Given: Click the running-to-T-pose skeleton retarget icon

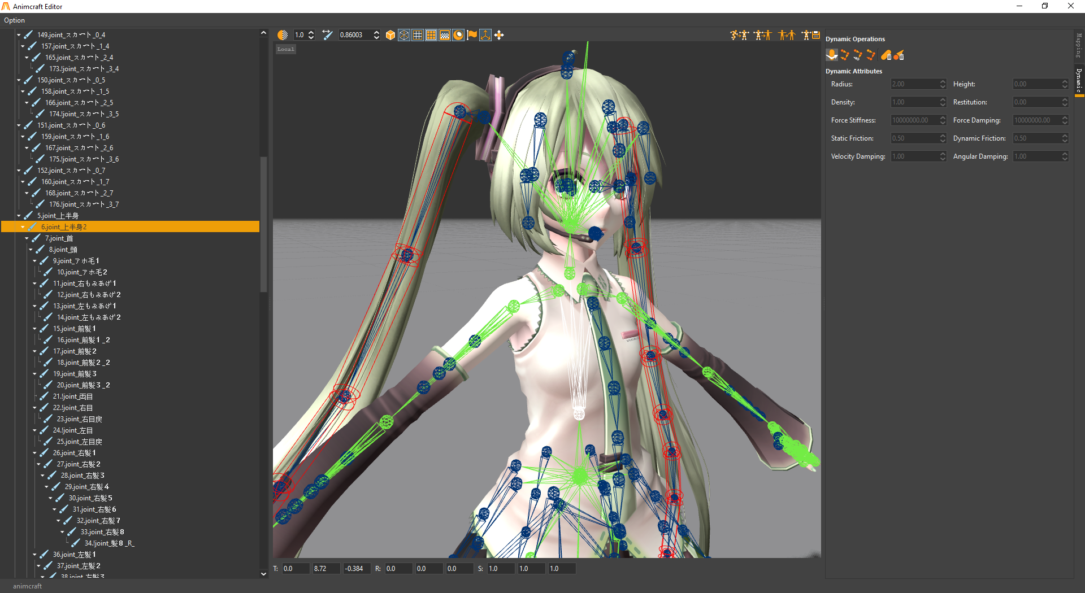Looking at the screenshot, I should coord(739,35).
